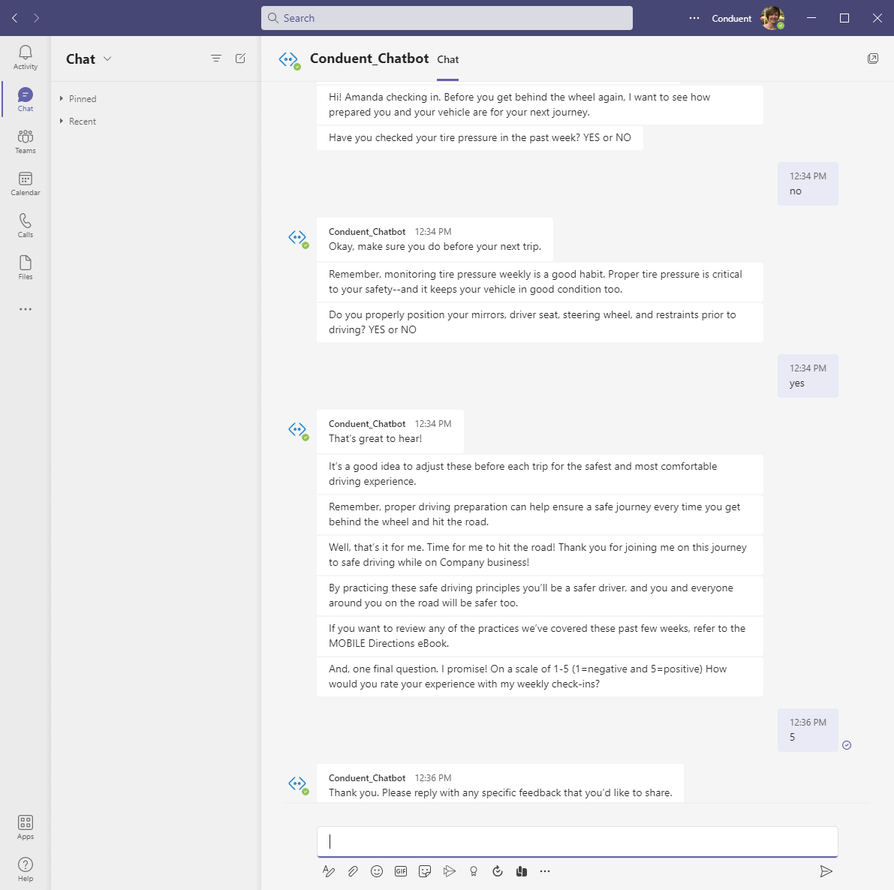This screenshot has height=890, width=894.
Task: Click the chat list filter icon
Action: (216, 58)
